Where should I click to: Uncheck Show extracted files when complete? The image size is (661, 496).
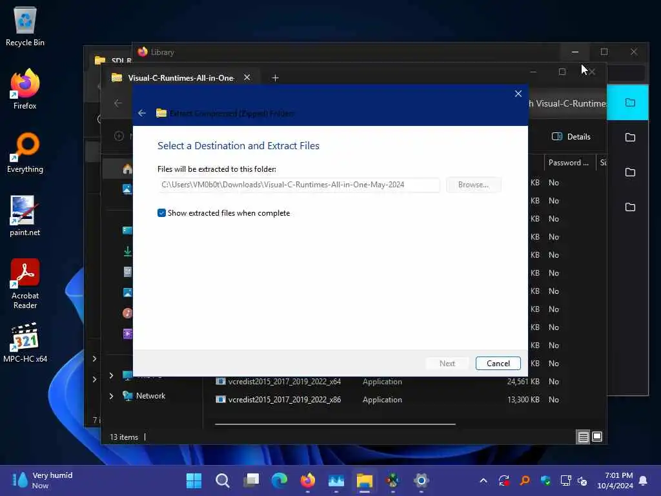161,213
